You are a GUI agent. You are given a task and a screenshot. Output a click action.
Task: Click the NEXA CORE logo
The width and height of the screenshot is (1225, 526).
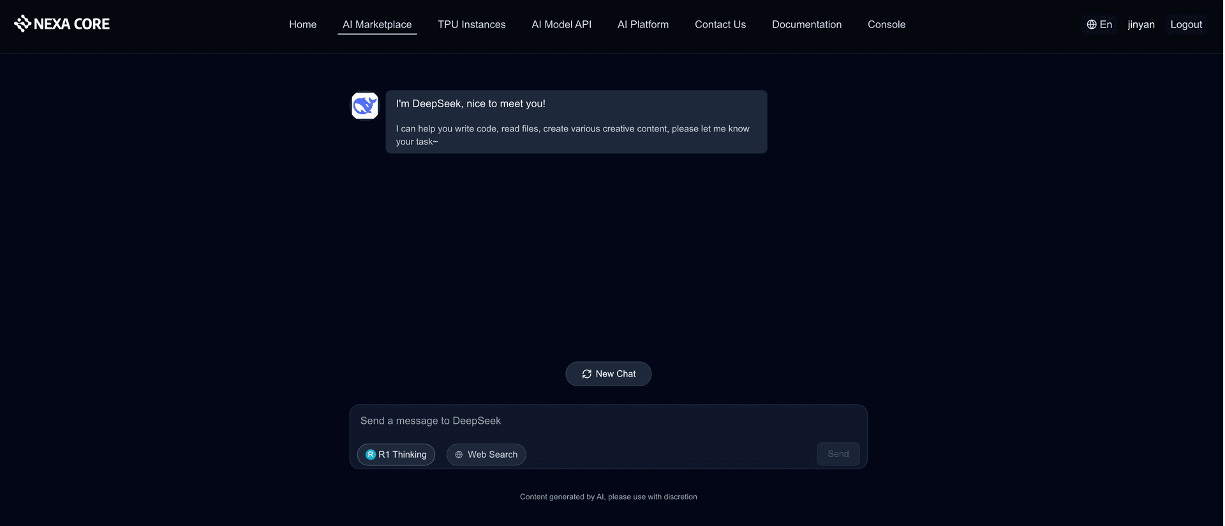click(x=62, y=24)
